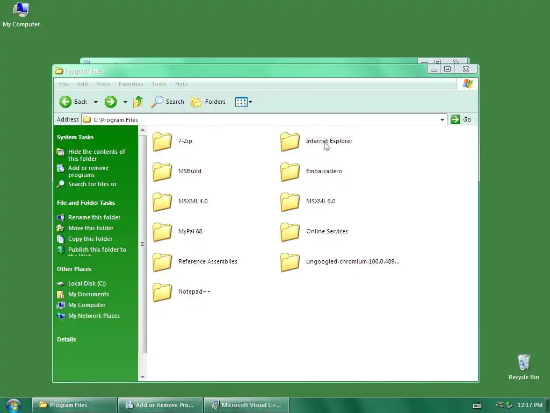This screenshot has height=413, width=550.
Task: Open the Search pane
Action: 168,102
